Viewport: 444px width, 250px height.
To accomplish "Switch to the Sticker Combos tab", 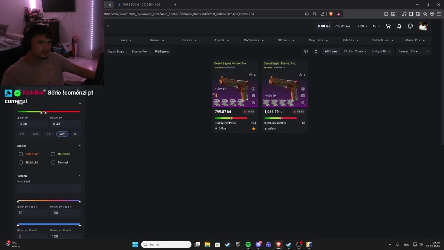I will [355, 51].
